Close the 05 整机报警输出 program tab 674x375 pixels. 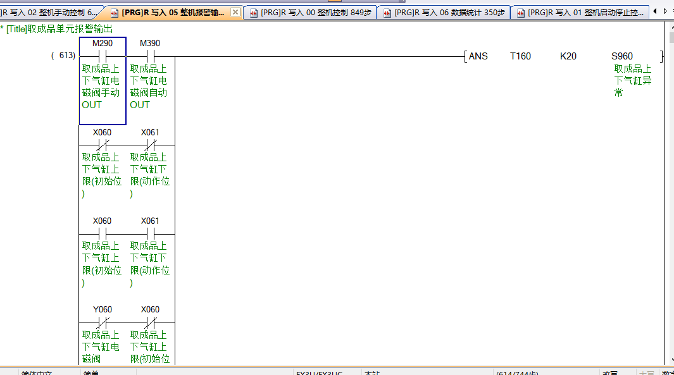[x=235, y=12]
